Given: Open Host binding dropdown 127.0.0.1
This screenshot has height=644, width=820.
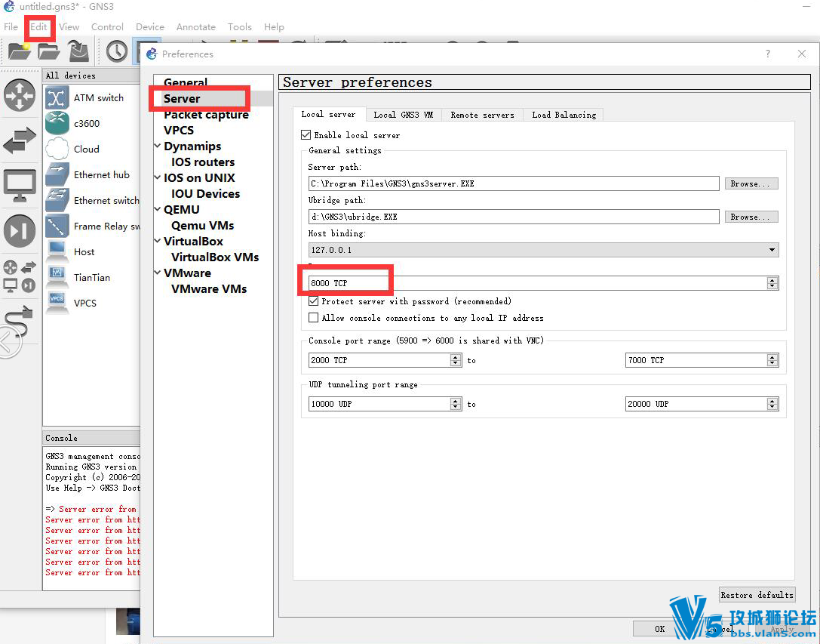Looking at the screenshot, I should point(543,250).
